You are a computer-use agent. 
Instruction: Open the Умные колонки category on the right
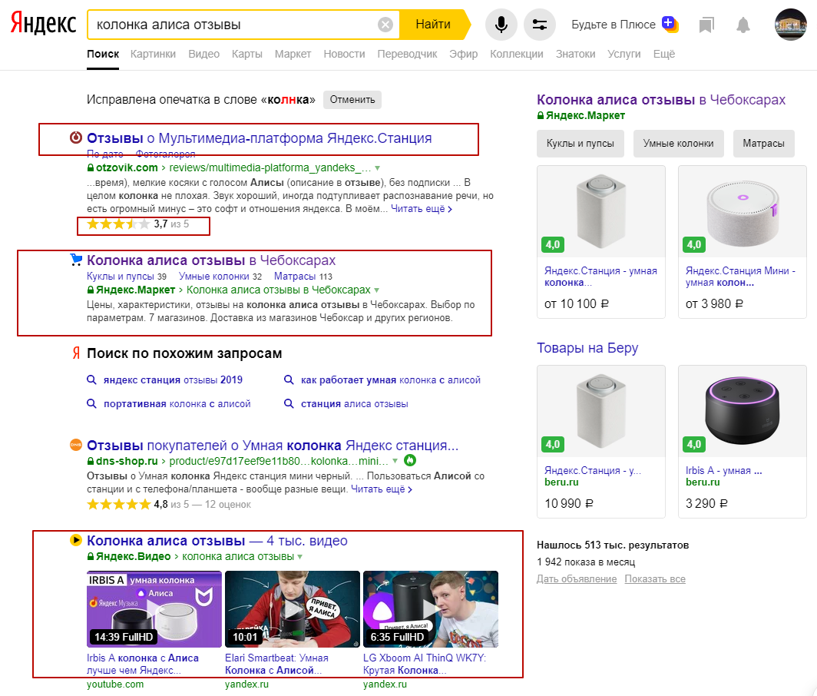[678, 144]
